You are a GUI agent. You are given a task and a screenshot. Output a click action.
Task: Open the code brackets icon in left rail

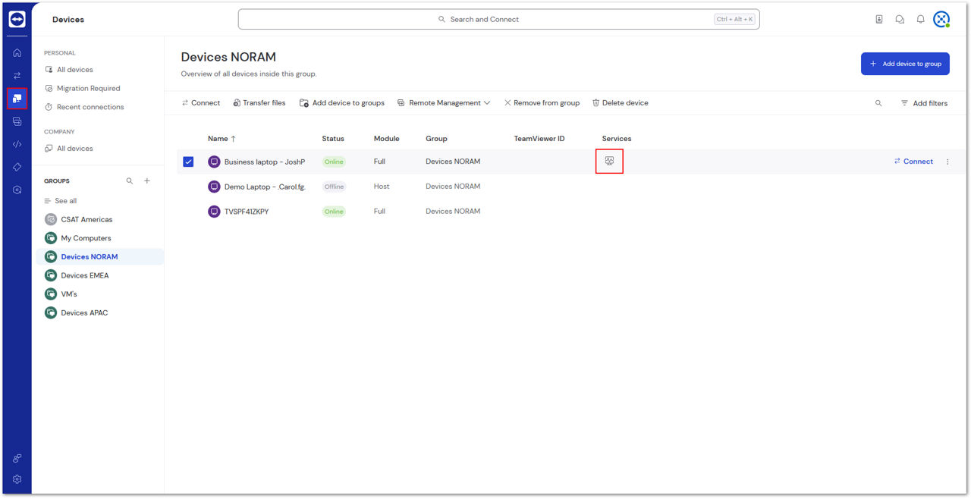tap(17, 144)
